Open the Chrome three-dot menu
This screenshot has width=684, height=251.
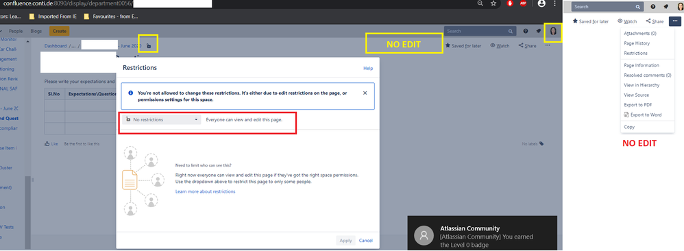[x=555, y=3]
